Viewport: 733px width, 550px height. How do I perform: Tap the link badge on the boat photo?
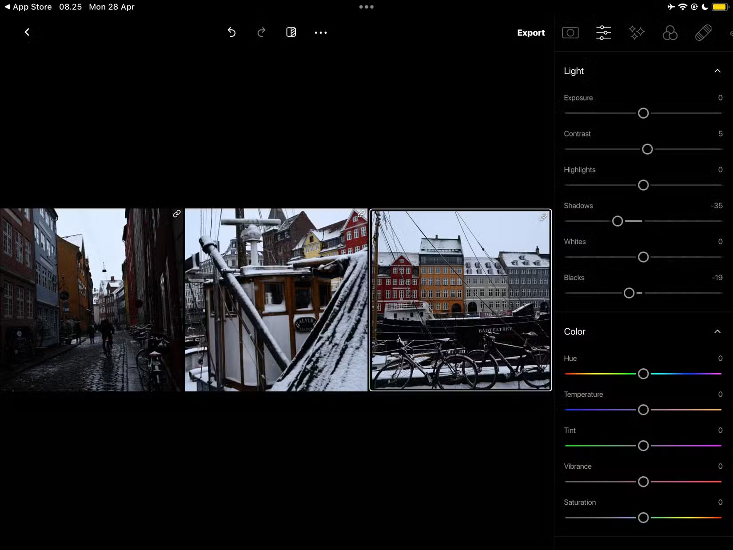[x=361, y=213]
